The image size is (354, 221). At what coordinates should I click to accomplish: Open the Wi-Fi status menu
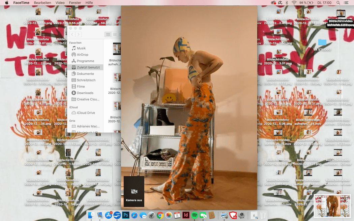pyautogui.click(x=294, y=3)
